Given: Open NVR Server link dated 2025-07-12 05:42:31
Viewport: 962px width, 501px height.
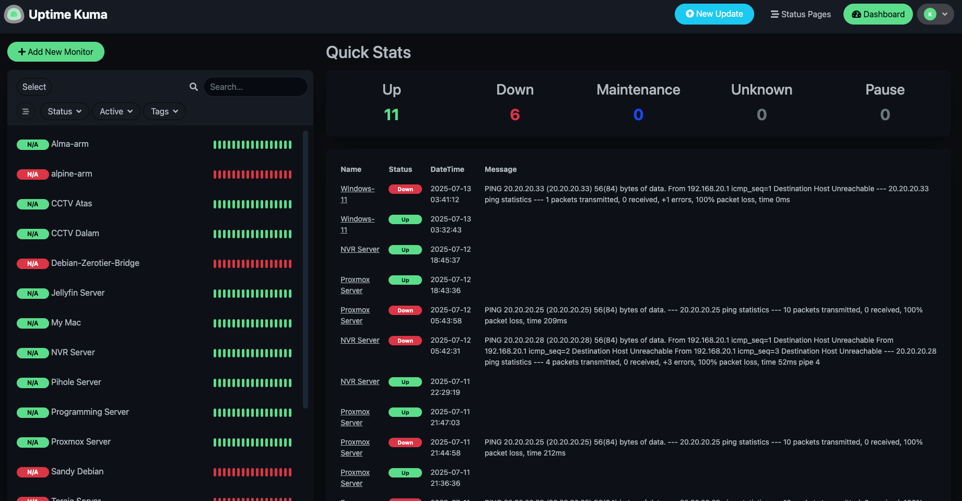Looking at the screenshot, I should [360, 340].
